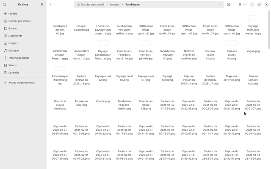Screen dimensions: 271x169
Task: Select thumbnail of Panoramique 1500x500.jpeg
Action: [60, 68]
